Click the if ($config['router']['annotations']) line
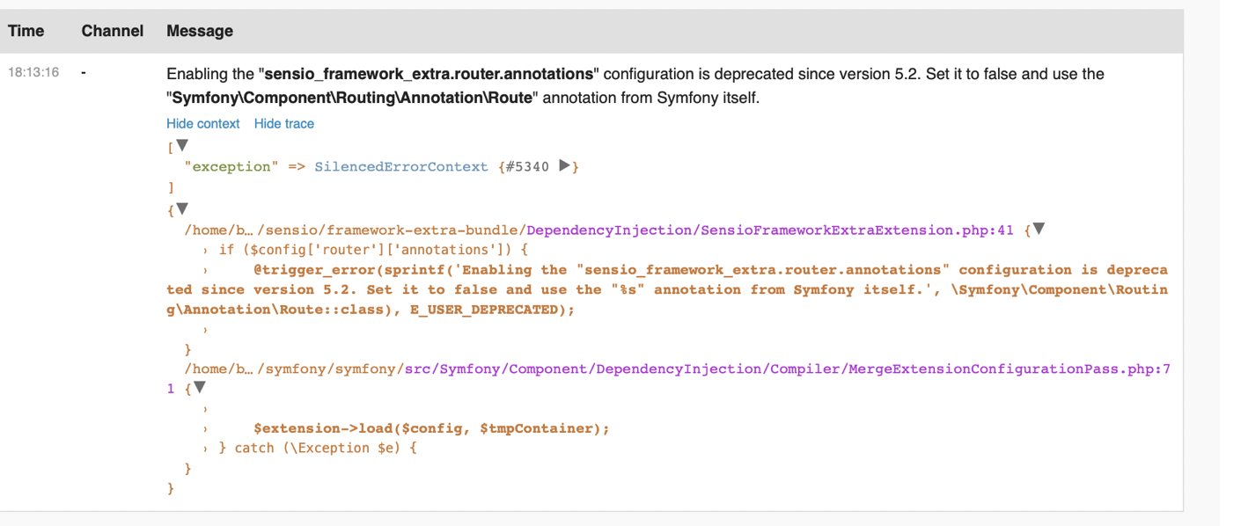Screen dimensions: 1241x526 pyautogui.click(x=373, y=251)
